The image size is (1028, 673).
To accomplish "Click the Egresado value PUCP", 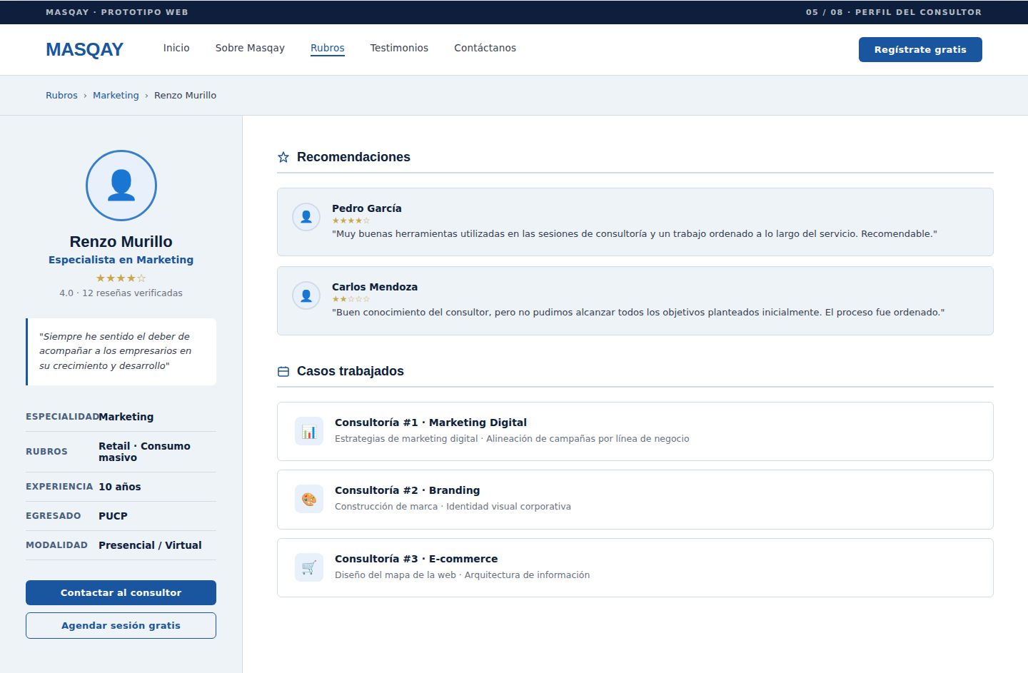I will click(x=113, y=516).
